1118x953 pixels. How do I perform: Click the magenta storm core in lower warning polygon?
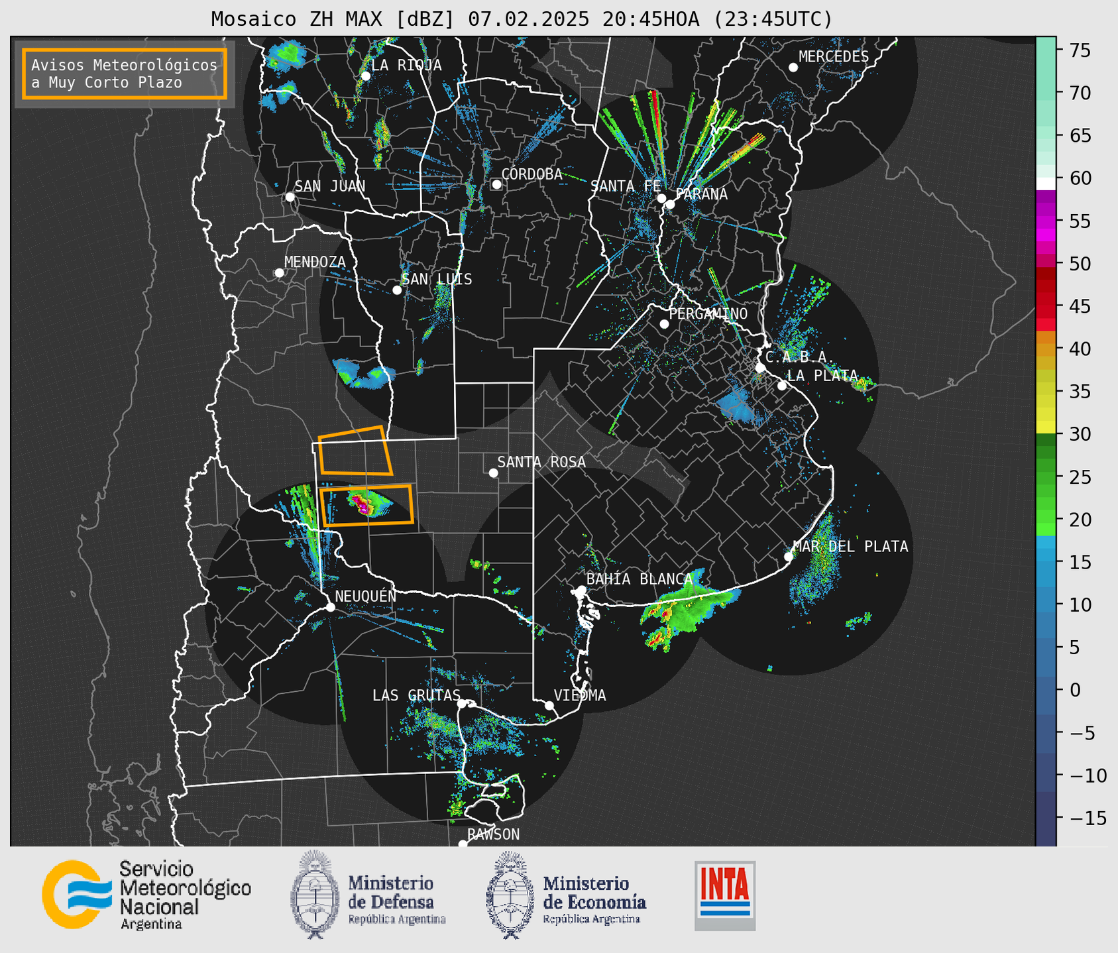(x=363, y=506)
